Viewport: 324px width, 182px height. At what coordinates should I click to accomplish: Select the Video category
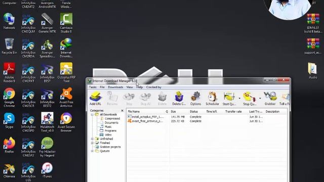coord(108,135)
